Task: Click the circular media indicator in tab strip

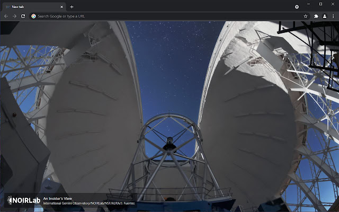Action: (x=297, y=7)
